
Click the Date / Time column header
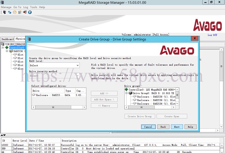[x=44, y=140]
